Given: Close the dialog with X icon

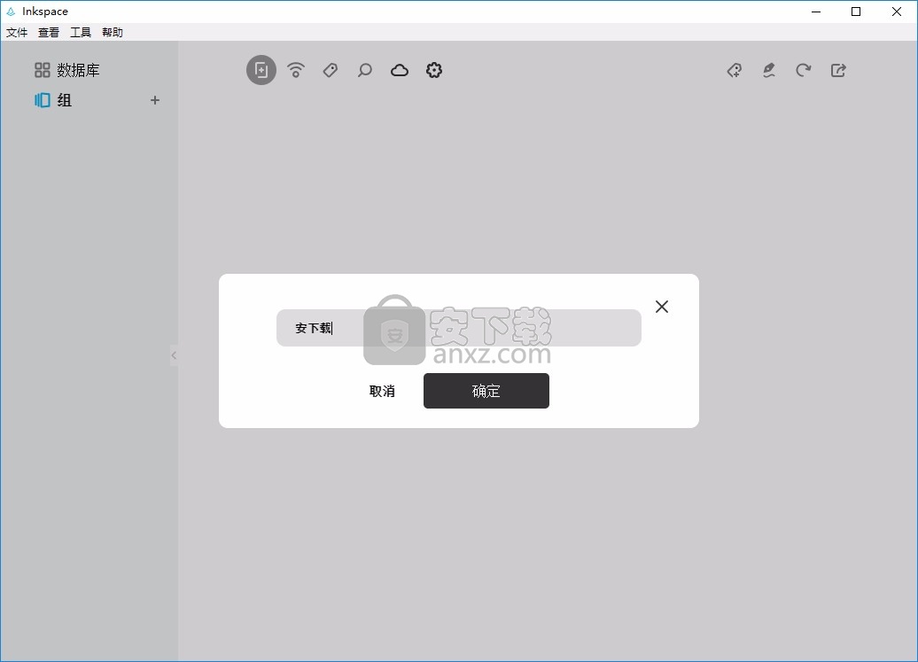Looking at the screenshot, I should click(x=662, y=307).
